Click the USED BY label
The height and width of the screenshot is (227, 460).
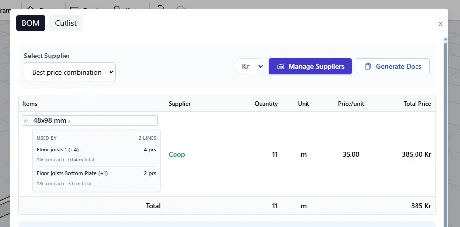[x=46, y=138]
